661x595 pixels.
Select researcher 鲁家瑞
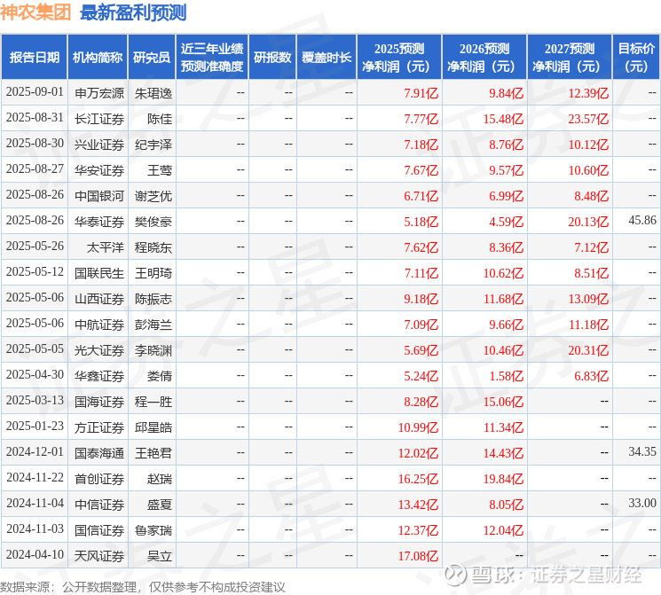coord(153,530)
